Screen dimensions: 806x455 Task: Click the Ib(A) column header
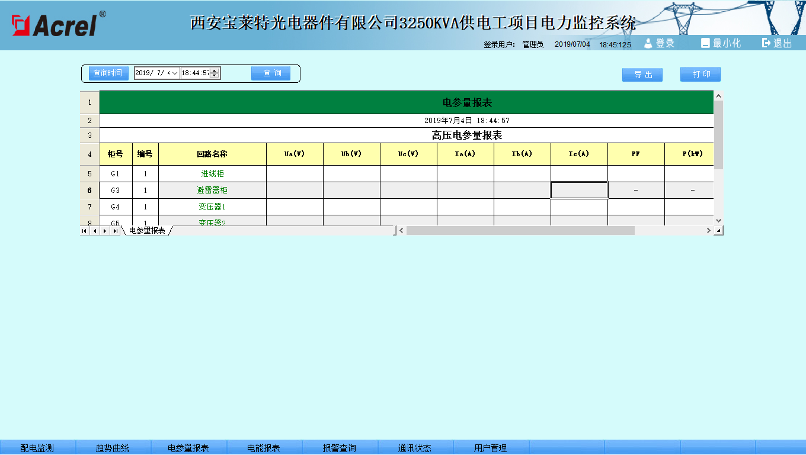(x=522, y=154)
